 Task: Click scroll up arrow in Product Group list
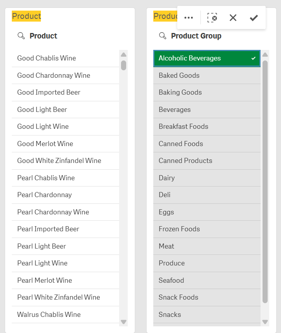point(265,55)
